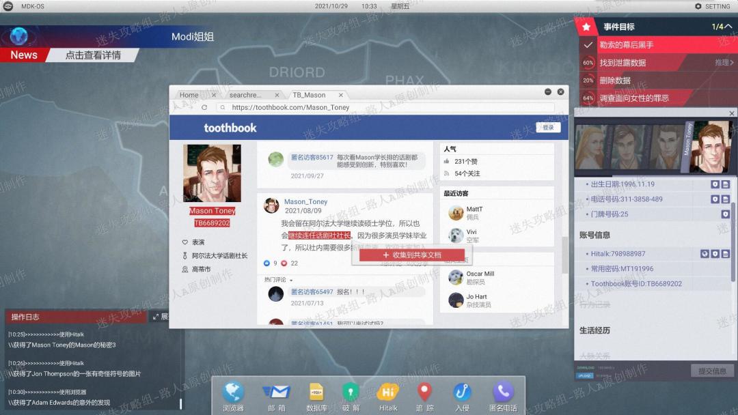Open 匿名访客85617 commenter link
The image size is (738, 415).
312,158
